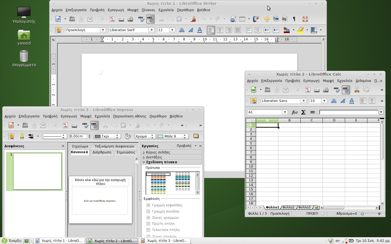Screen dimensions: 391x244
Task: Click Export as PDF icon in Writer toolbar
Action: 112,19
